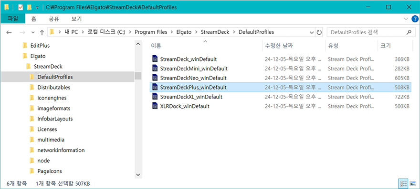The height and width of the screenshot is (189, 420).
Task: Refresh the DefaultProfiles folder view
Action: click(x=319, y=32)
